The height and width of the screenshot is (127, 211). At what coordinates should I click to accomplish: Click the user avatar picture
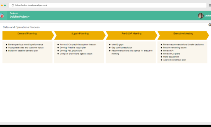201,16
